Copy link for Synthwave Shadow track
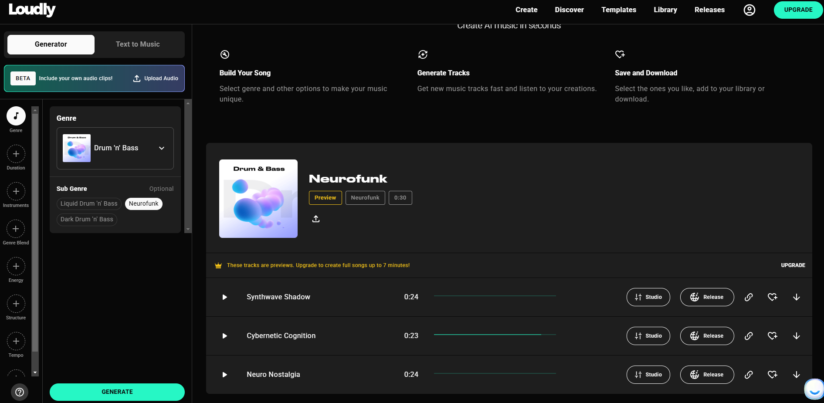 (x=749, y=297)
